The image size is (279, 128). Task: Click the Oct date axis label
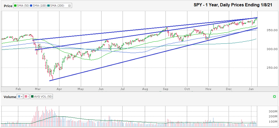[x=187, y=89]
